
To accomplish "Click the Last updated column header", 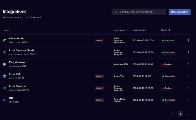I will click(139, 30).
